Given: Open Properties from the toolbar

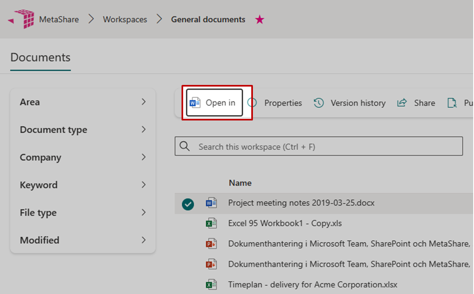Looking at the screenshot, I should [x=283, y=103].
